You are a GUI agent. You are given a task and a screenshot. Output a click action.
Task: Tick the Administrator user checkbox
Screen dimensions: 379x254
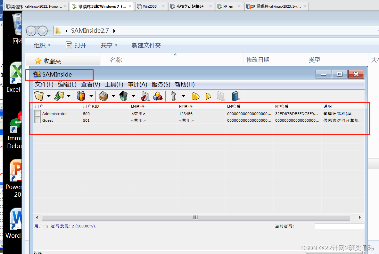pyautogui.click(x=37, y=114)
